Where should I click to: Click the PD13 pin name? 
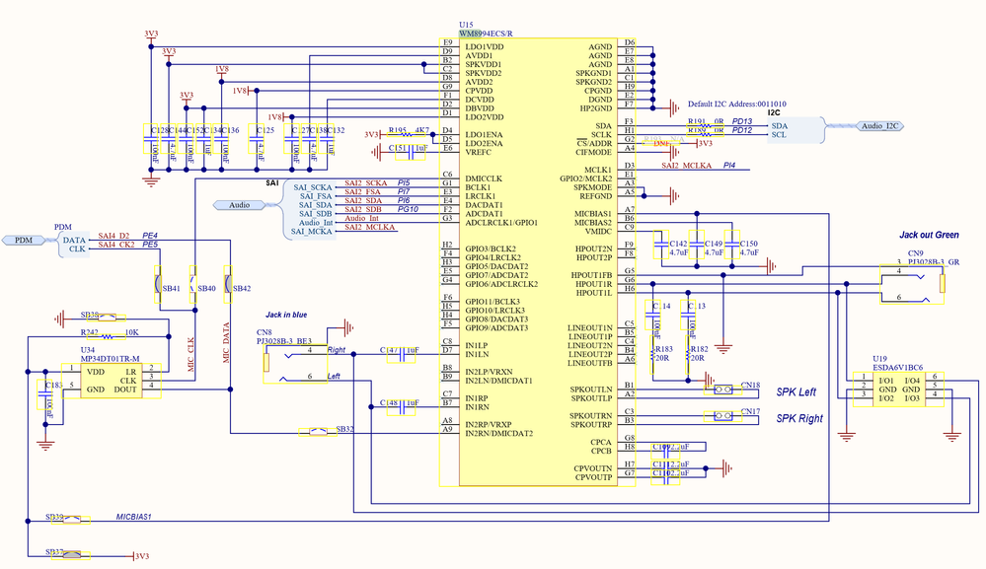coord(742,121)
